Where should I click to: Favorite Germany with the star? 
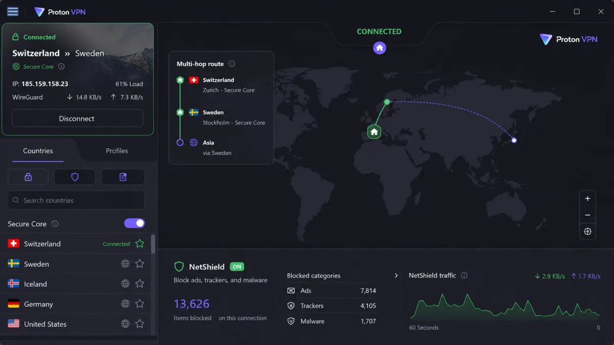[x=140, y=304]
